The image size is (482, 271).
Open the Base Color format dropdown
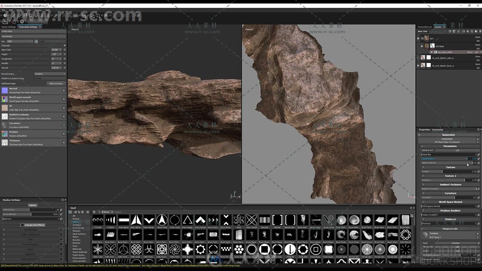coord(56,50)
